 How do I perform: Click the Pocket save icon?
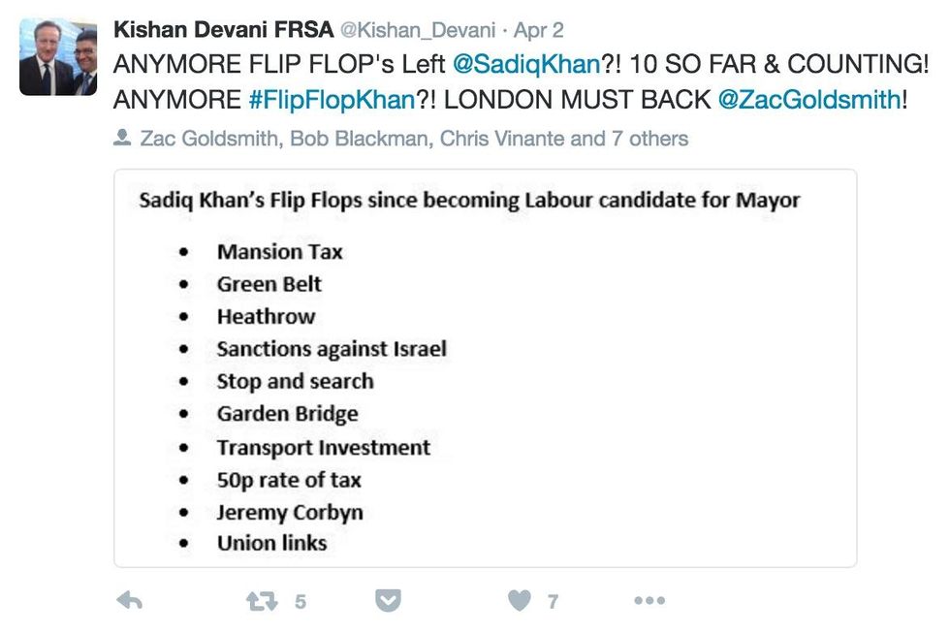pyautogui.click(x=388, y=601)
